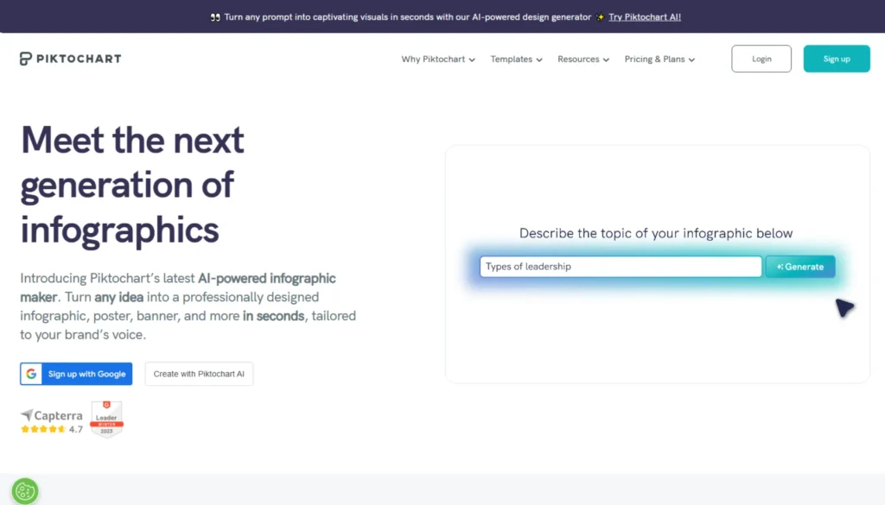Click the PIKTOCHART wordmark text
The height and width of the screenshot is (505, 885).
pyautogui.click(x=79, y=59)
